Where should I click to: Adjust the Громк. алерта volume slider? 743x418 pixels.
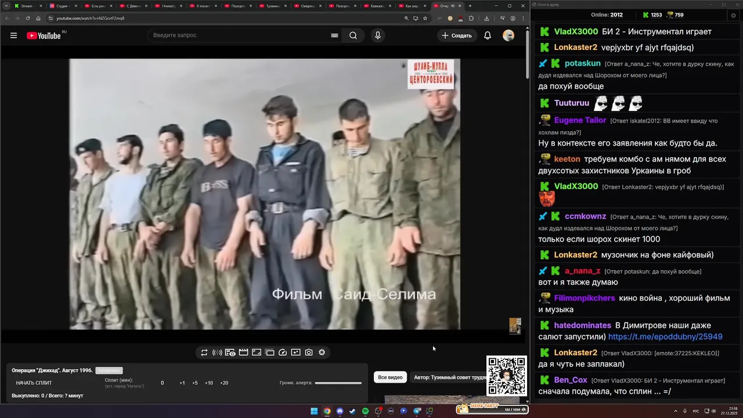coord(338,383)
